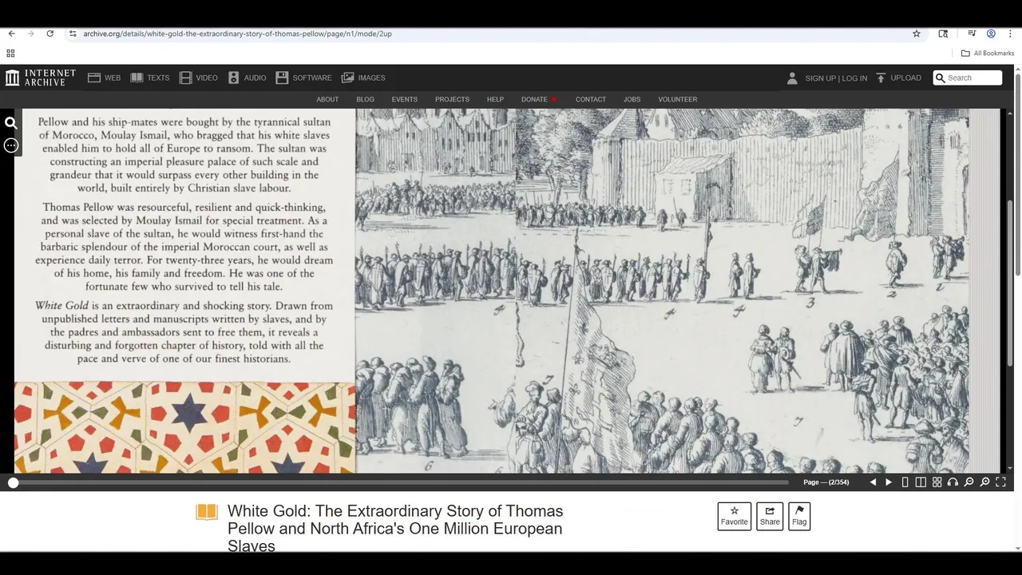Flag this item

[x=799, y=516]
